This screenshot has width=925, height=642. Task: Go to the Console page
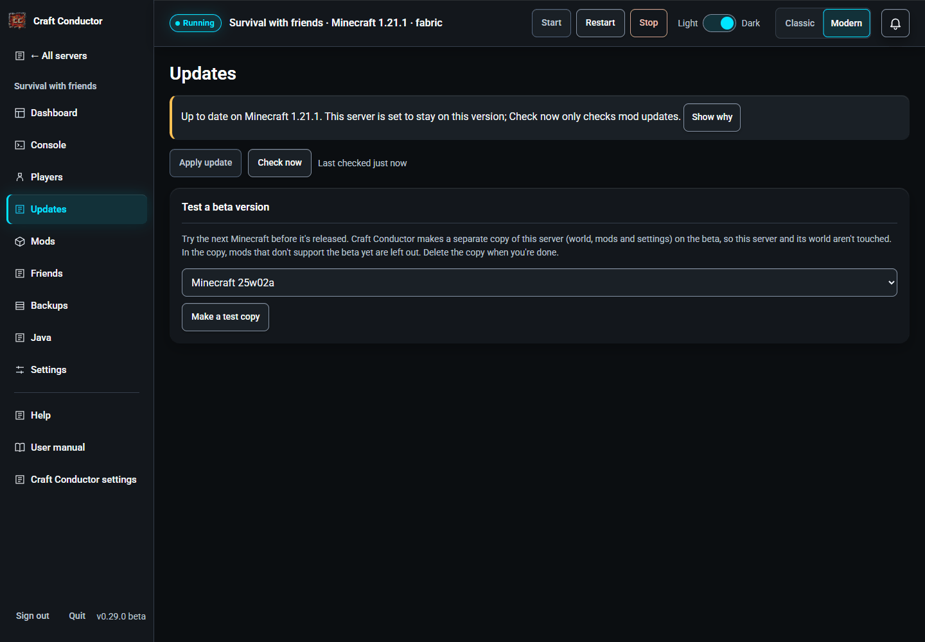coord(77,145)
